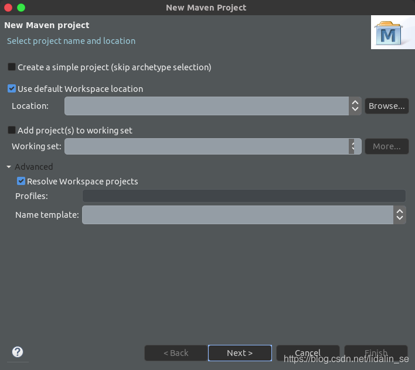The height and width of the screenshot is (370, 415).
Task: Click the More... button
Action: point(387,146)
